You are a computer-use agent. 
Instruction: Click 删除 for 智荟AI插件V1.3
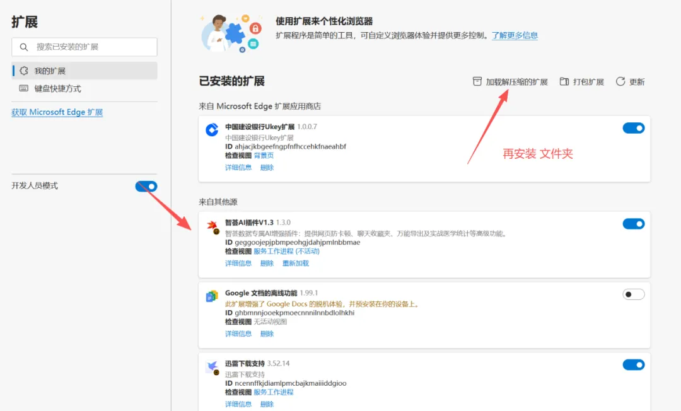[x=267, y=263]
